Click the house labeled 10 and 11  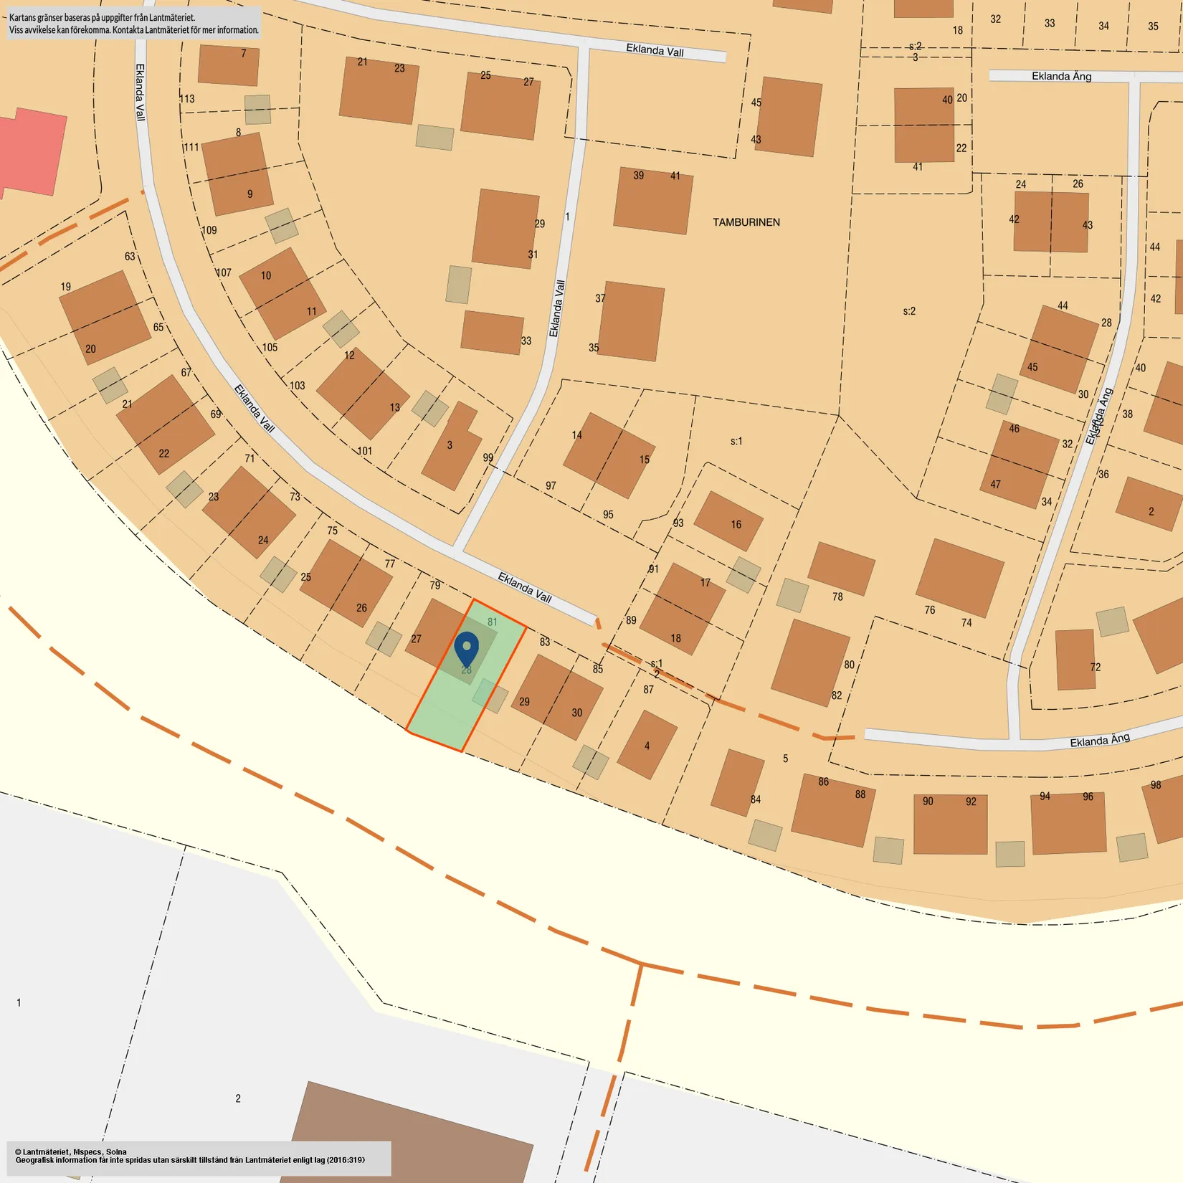coord(282,294)
